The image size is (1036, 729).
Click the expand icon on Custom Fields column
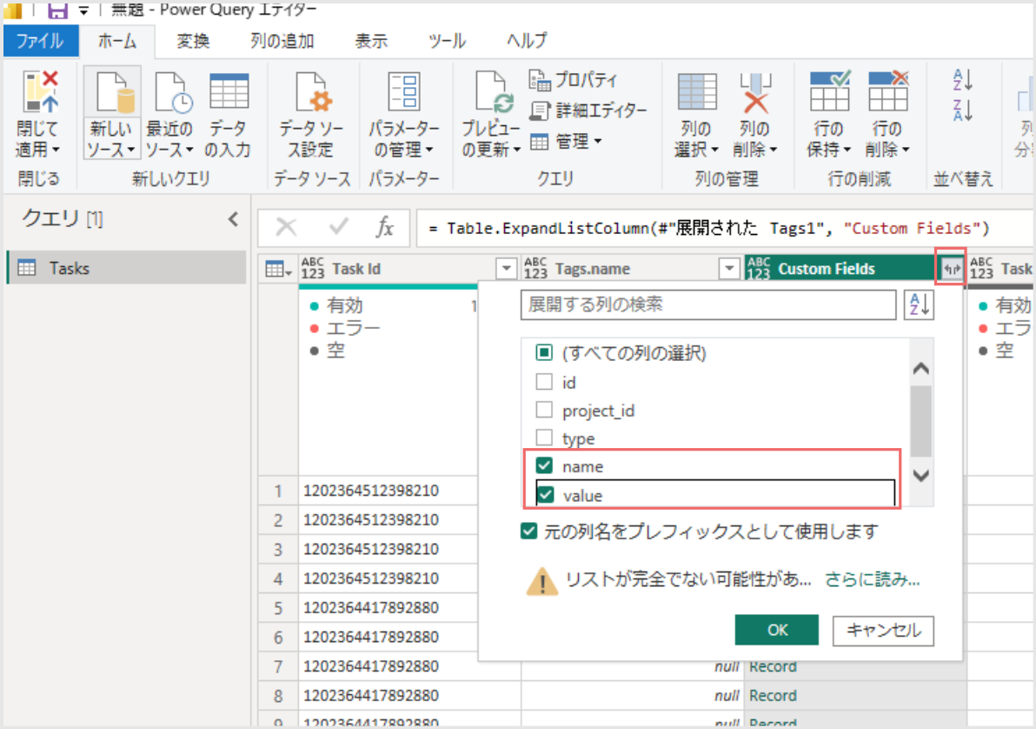951,269
